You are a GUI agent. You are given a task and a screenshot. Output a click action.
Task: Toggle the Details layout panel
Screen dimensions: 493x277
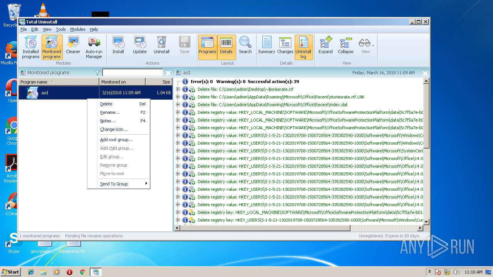pyautogui.click(x=226, y=47)
